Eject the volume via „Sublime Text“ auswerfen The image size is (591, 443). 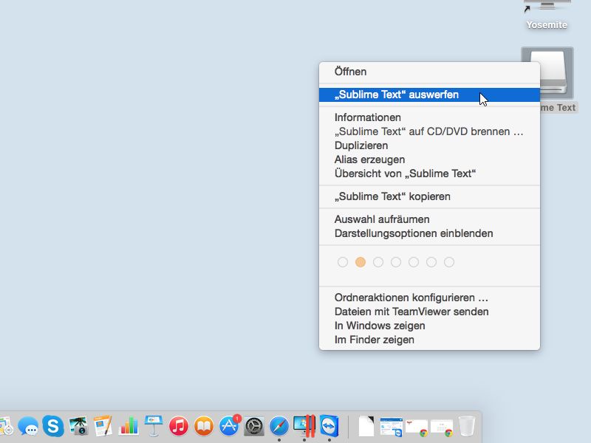[x=429, y=95]
